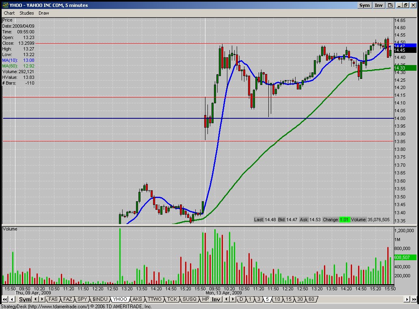
Task: Click the Sym button in bottom bar
Action: [25, 299]
